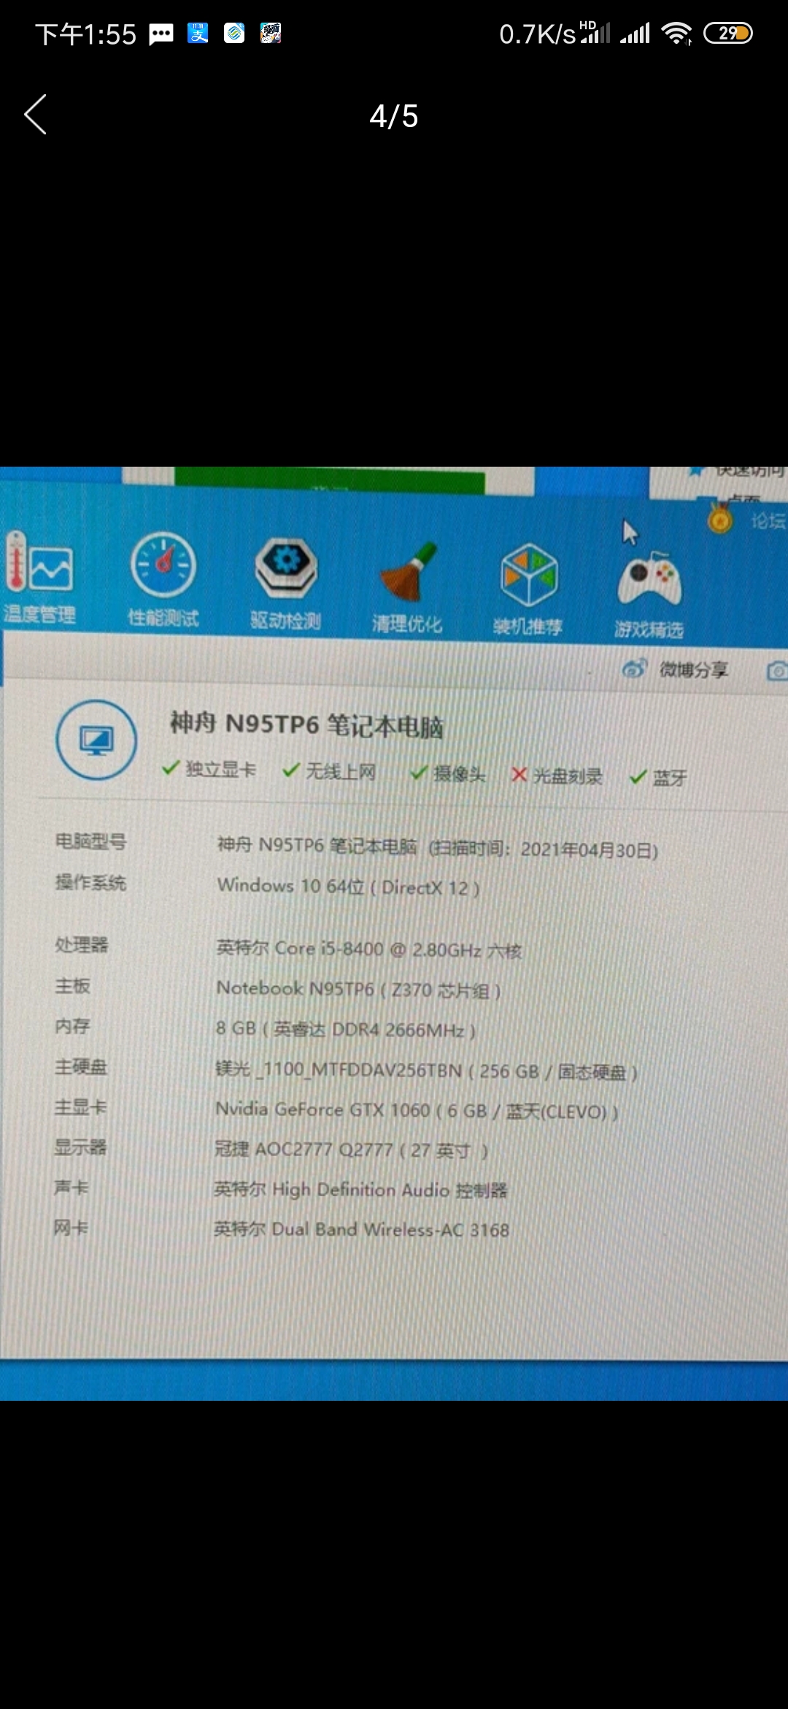This screenshot has height=1709, width=788.
Task: Click the 冠捷 AOC2777 monitor value
Action: (x=351, y=1150)
